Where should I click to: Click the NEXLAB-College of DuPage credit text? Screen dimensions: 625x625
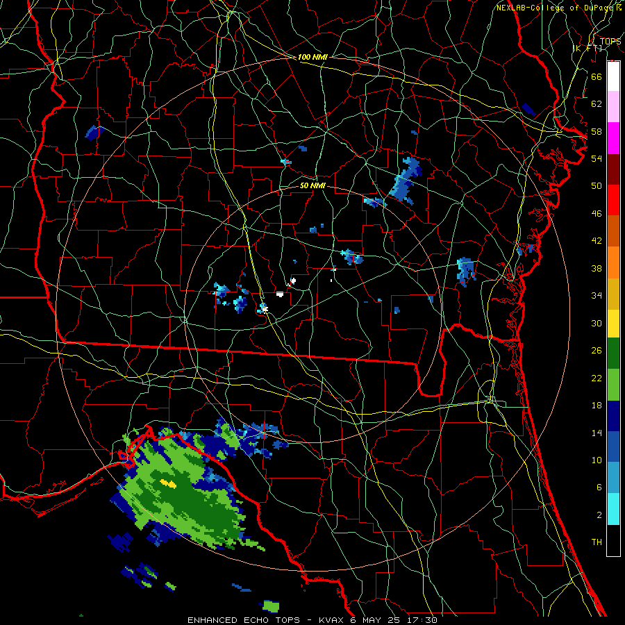pyautogui.click(x=556, y=8)
